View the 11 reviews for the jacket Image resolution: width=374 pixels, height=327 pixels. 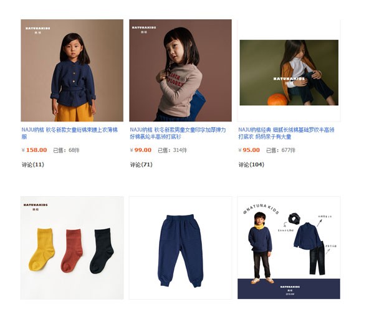[x=33, y=164]
